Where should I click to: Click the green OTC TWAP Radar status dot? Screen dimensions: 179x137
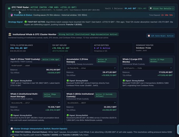(x=9, y=8)
